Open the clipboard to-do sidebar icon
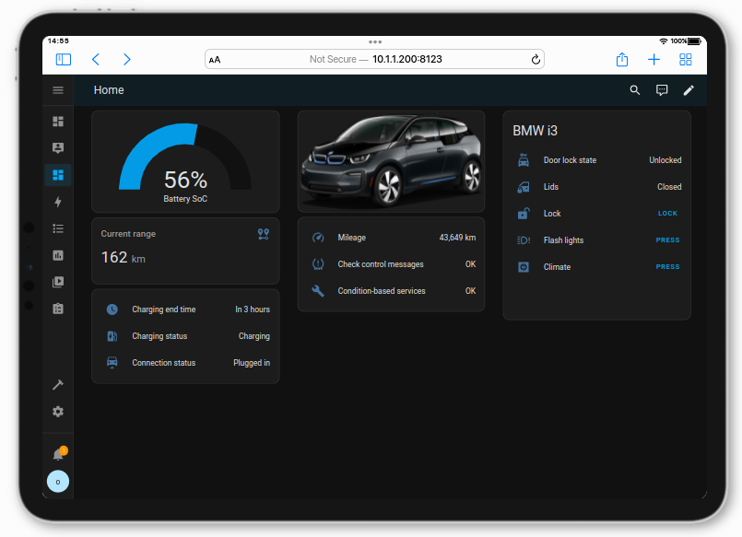Viewport: 742px width, 537px height. pyautogui.click(x=58, y=309)
